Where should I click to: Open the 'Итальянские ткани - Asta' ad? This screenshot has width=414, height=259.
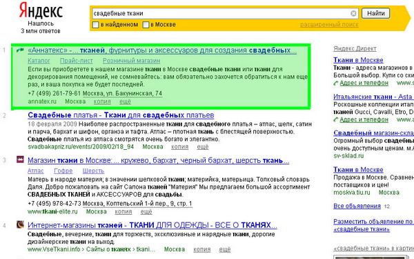coord(373,97)
